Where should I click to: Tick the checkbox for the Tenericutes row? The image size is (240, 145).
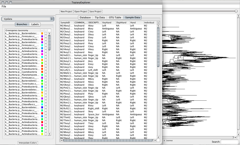click(x=46, y=83)
